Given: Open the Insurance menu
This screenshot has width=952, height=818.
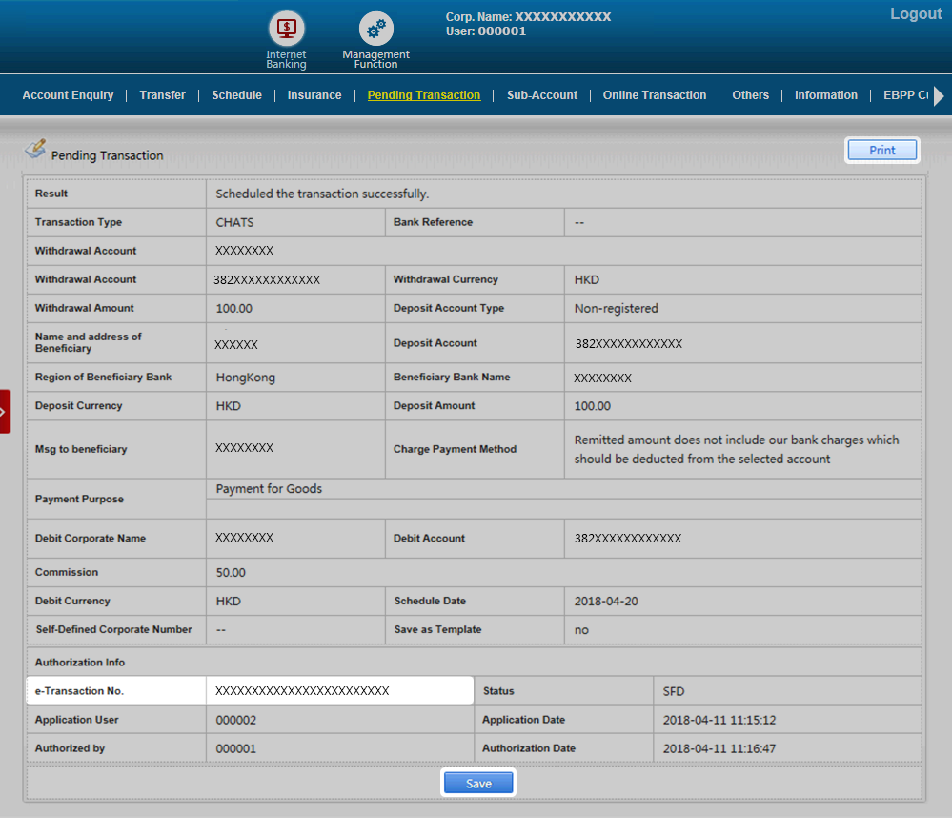Looking at the screenshot, I should click(x=314, y=95).
